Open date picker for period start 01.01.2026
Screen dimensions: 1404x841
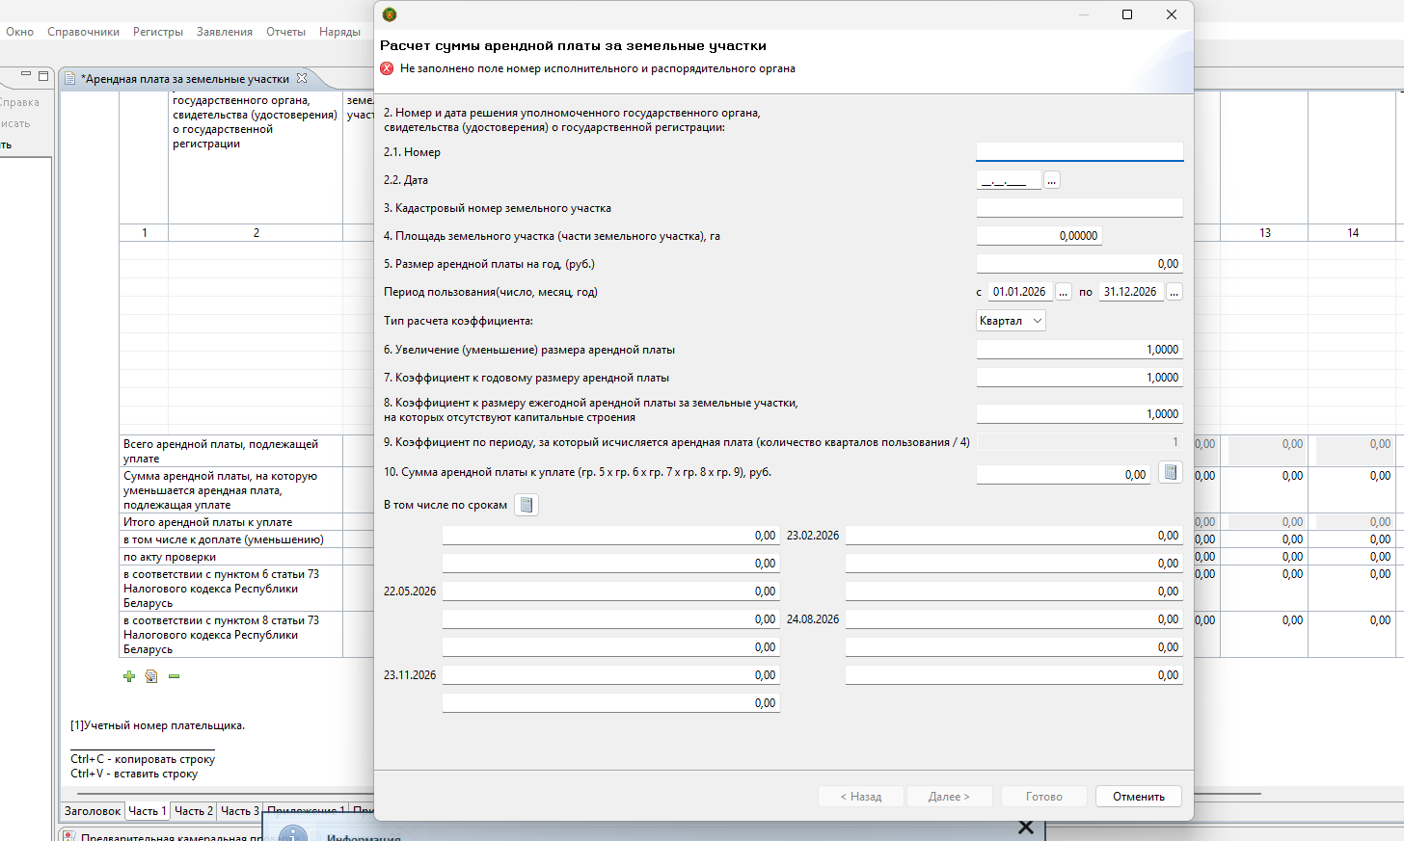click(1064, 292)
